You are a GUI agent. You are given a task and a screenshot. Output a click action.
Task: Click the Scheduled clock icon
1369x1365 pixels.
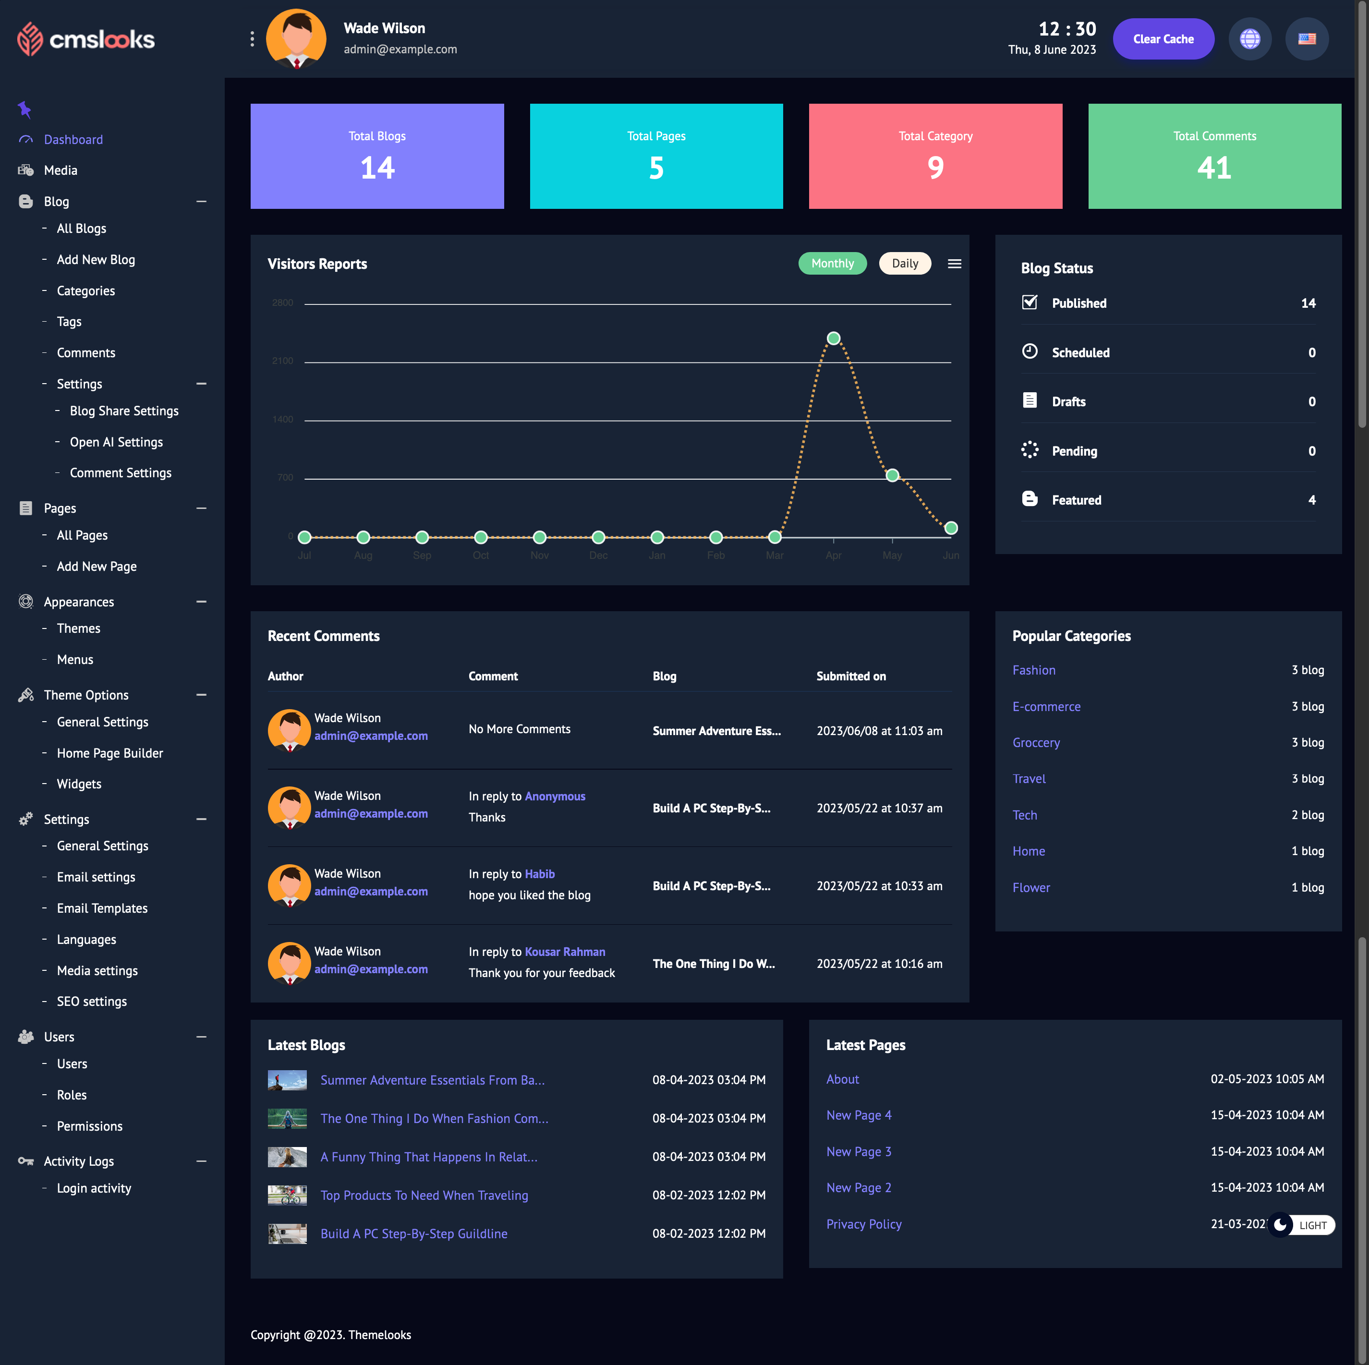click(1029, 351)
